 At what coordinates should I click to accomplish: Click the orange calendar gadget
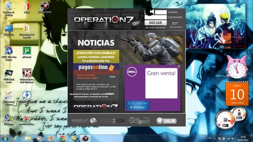pos(237,93)
